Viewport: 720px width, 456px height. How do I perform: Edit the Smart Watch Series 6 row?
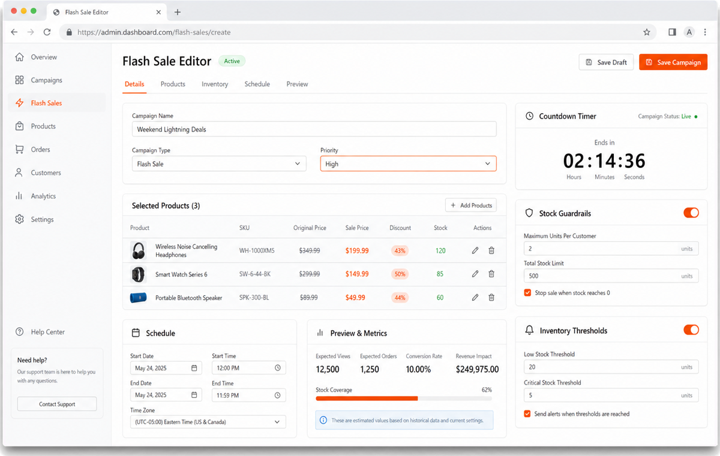point(475,274)
